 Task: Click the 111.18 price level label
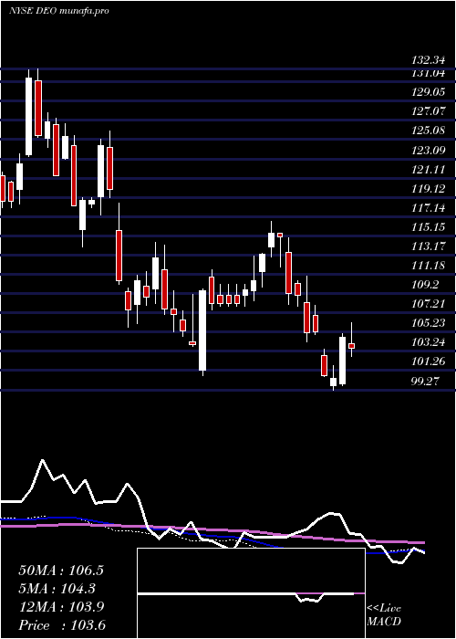429,266
